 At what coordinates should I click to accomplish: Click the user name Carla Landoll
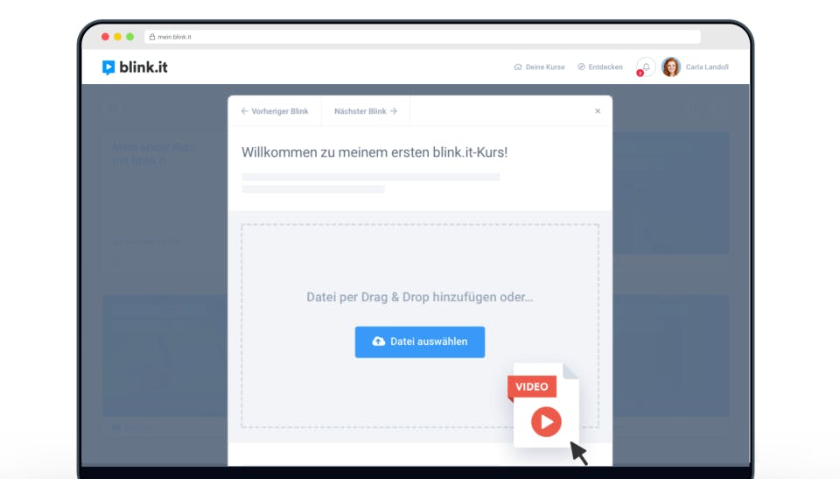click(707, 67)
